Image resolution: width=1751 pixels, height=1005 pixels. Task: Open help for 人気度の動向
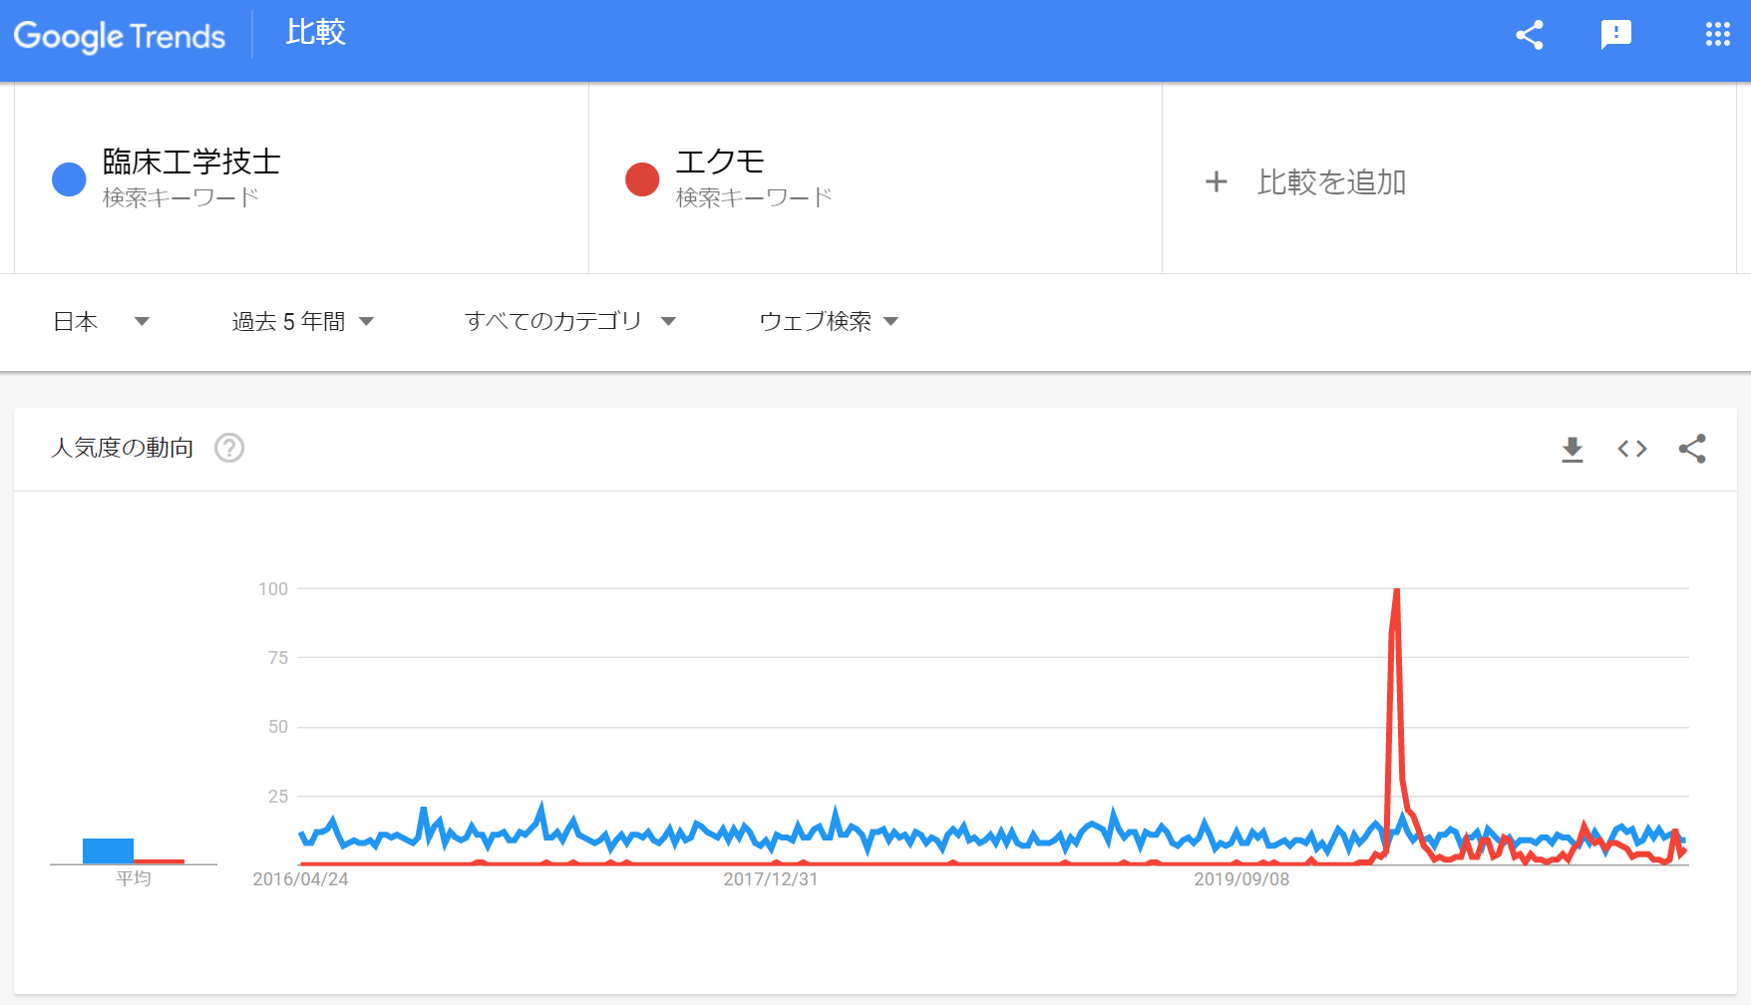tap(229, 448)
